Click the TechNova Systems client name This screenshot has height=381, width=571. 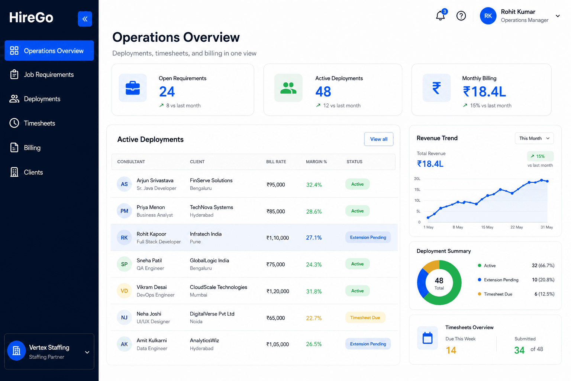pos(212,207)
